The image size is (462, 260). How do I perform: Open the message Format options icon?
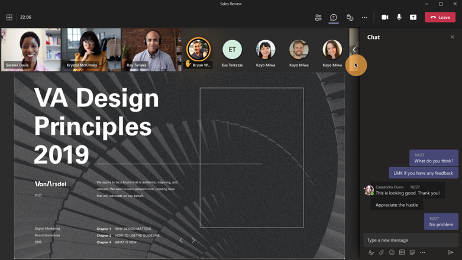(x=371, y=252)
